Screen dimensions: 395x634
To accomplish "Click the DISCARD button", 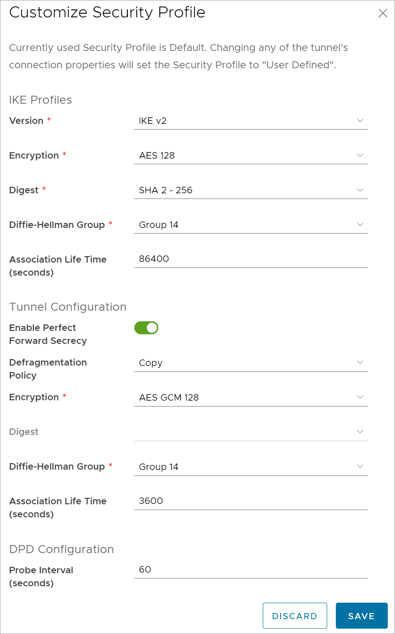I will [295, 616].
